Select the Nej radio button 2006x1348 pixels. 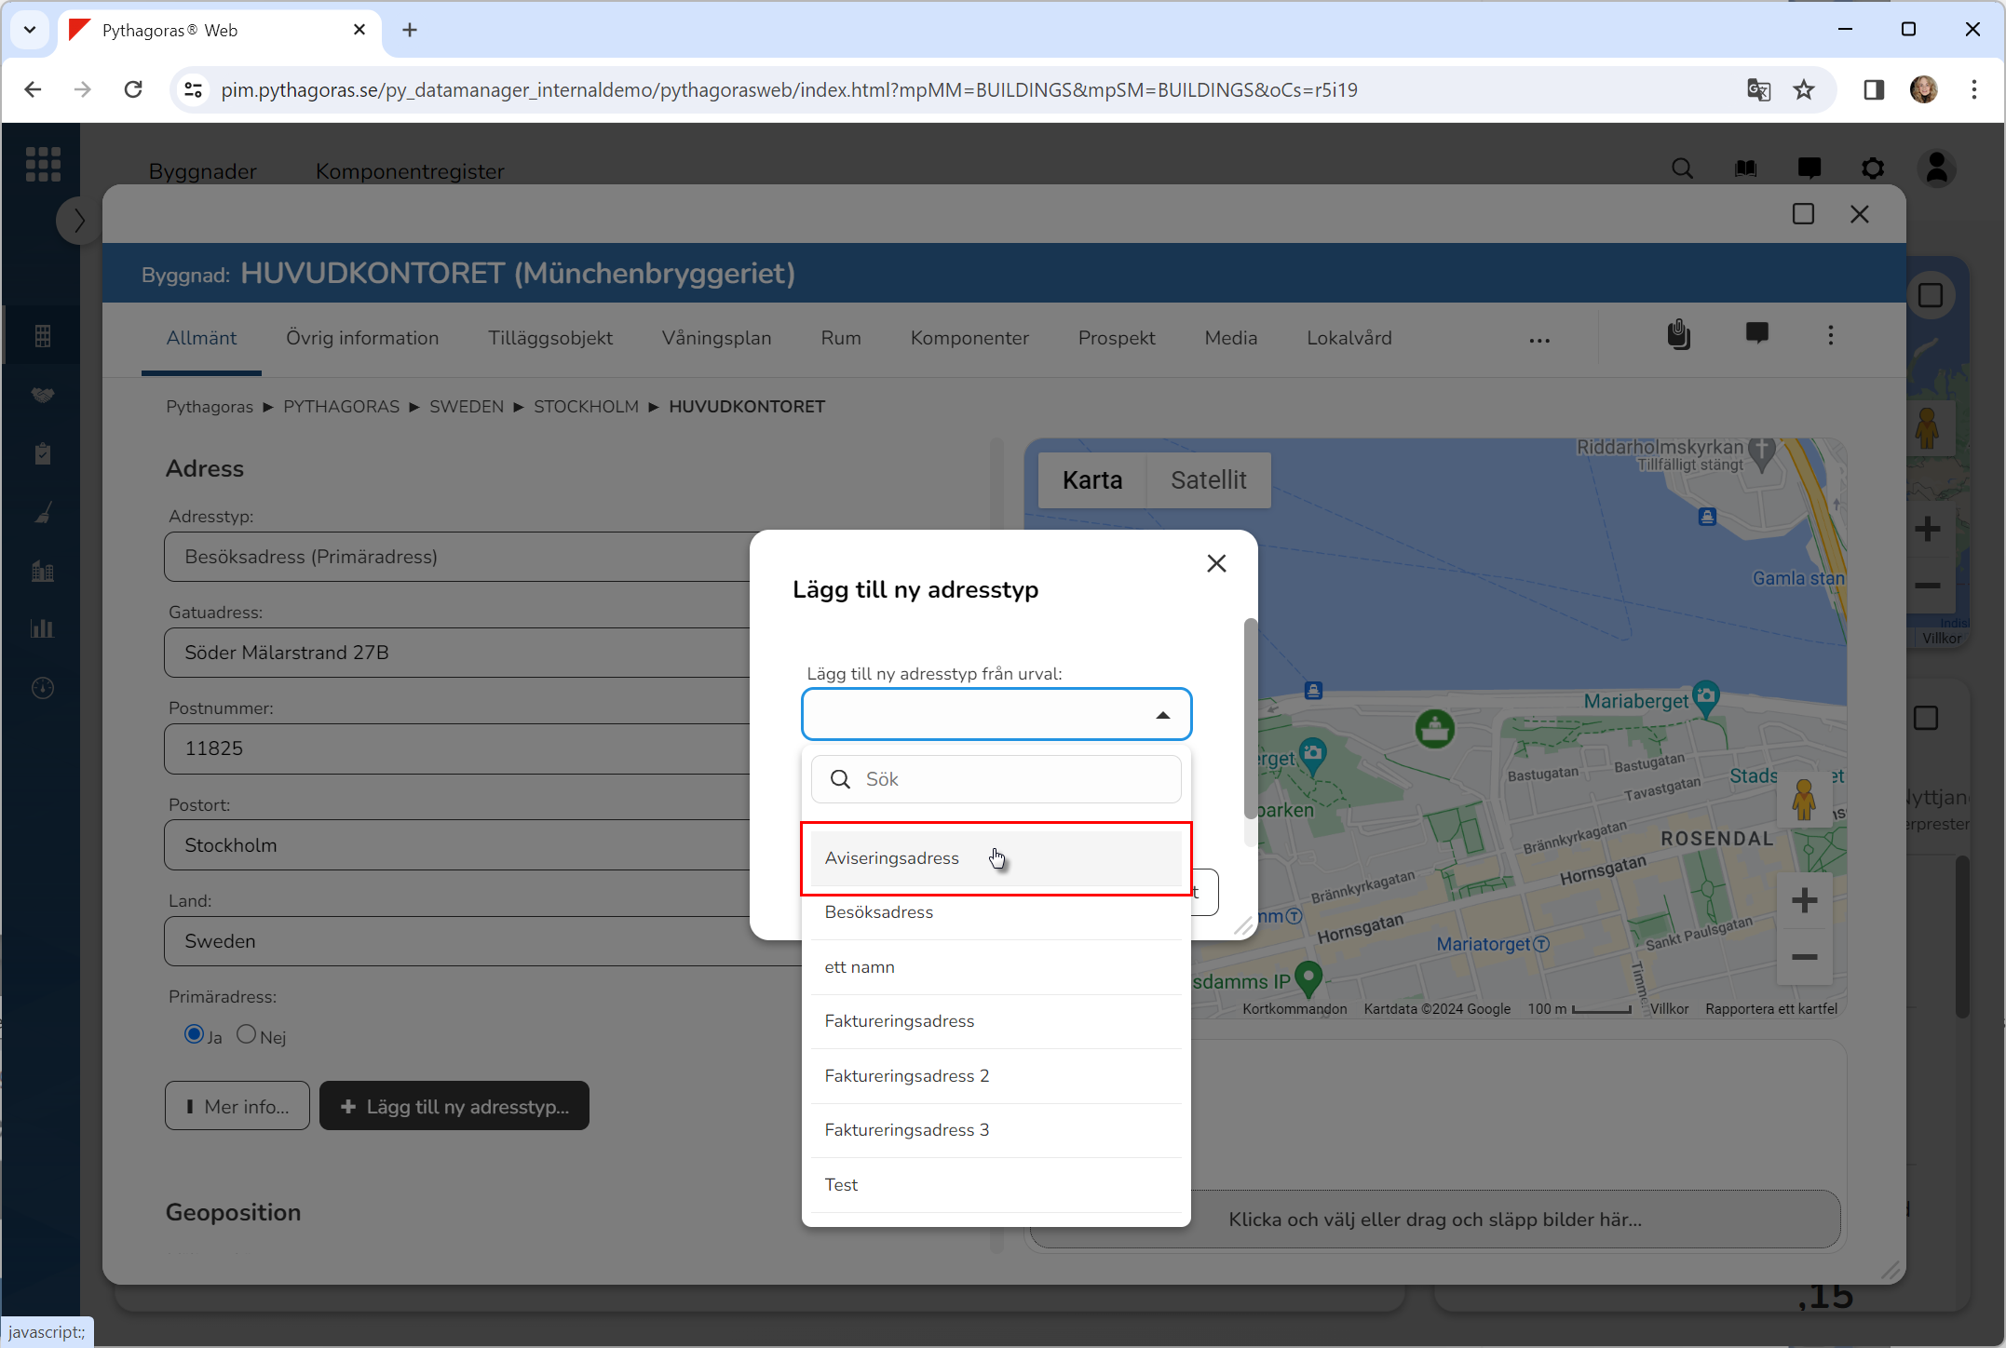246,1034
